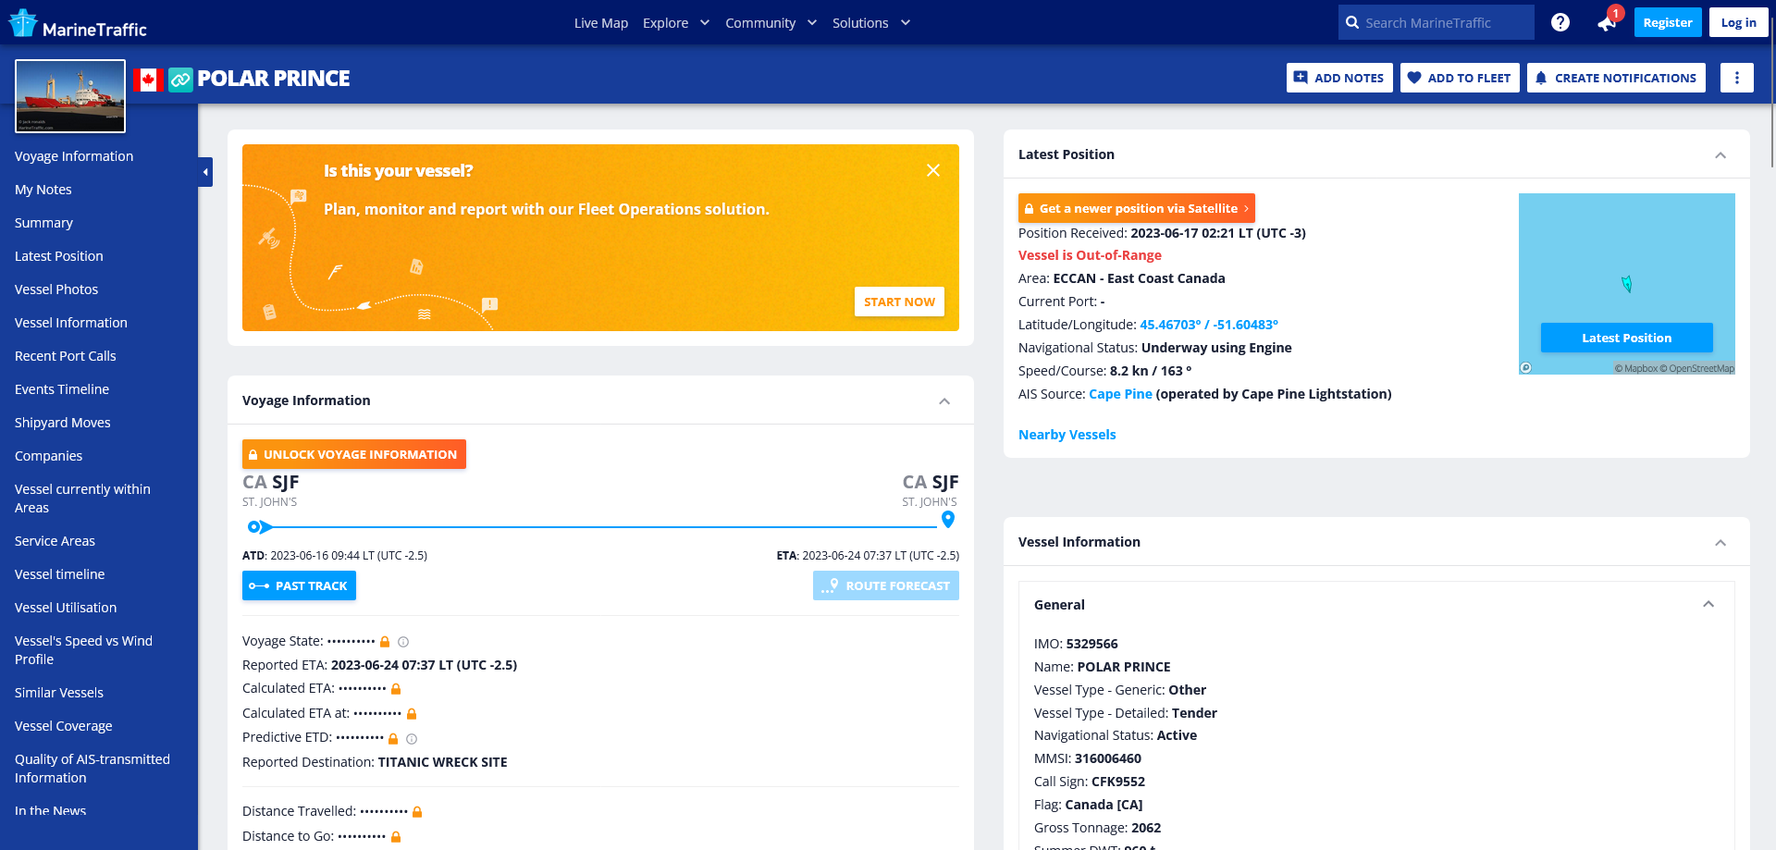Click the search magnifier icon
The height and width of the screenshot is (850, 1776).
[x=1352, y=22]
